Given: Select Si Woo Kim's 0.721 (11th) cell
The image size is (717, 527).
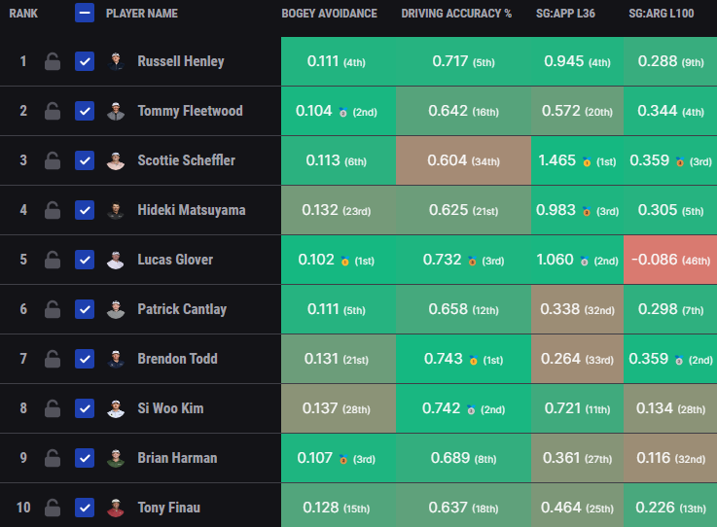Looking at the screenshot, I should pyautogui.click(x=578, y=408).
